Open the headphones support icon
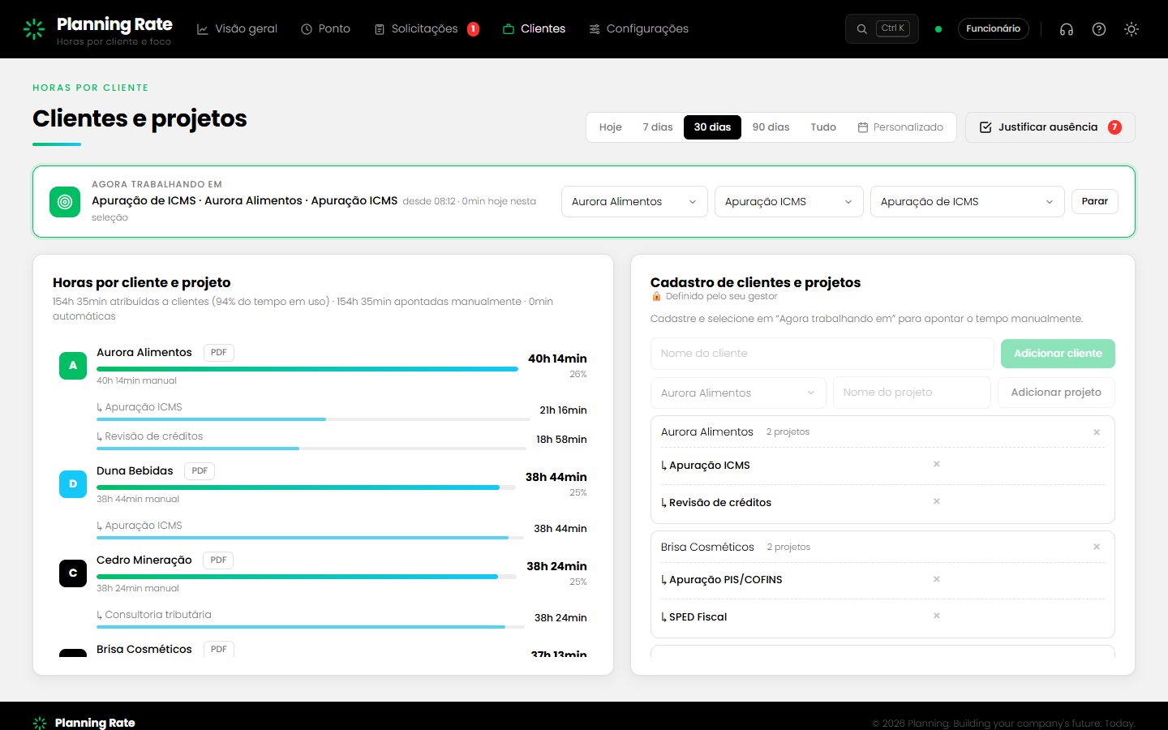The image size is (1168, 730). (1067, 29)
